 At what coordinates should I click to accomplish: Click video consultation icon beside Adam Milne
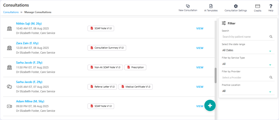click(x=9, y=106)
